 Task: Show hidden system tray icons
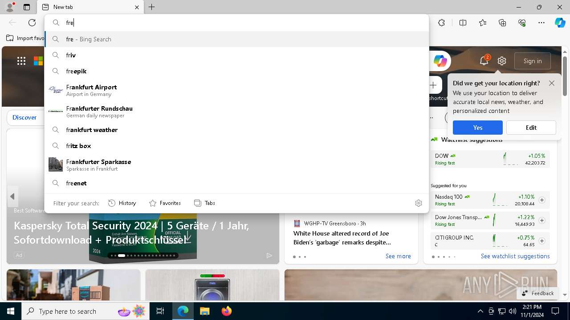(x=480, y=311)
